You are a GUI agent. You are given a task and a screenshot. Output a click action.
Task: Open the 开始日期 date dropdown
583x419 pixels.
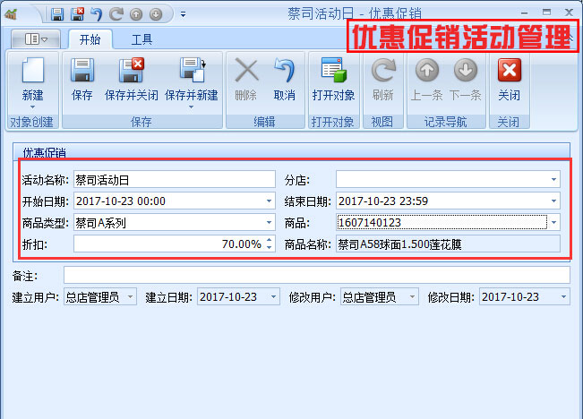[270, 201]
